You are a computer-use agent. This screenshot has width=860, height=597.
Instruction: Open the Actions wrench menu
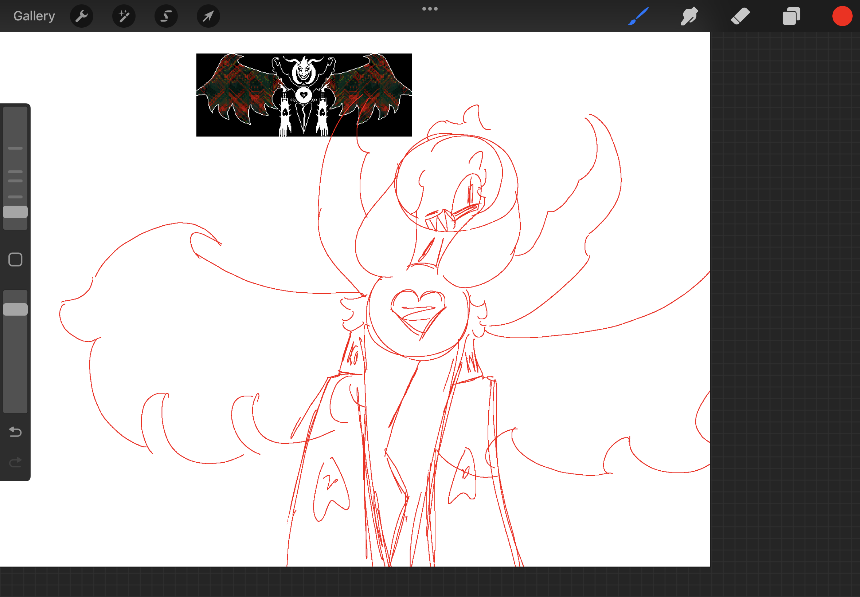point(81,16)
